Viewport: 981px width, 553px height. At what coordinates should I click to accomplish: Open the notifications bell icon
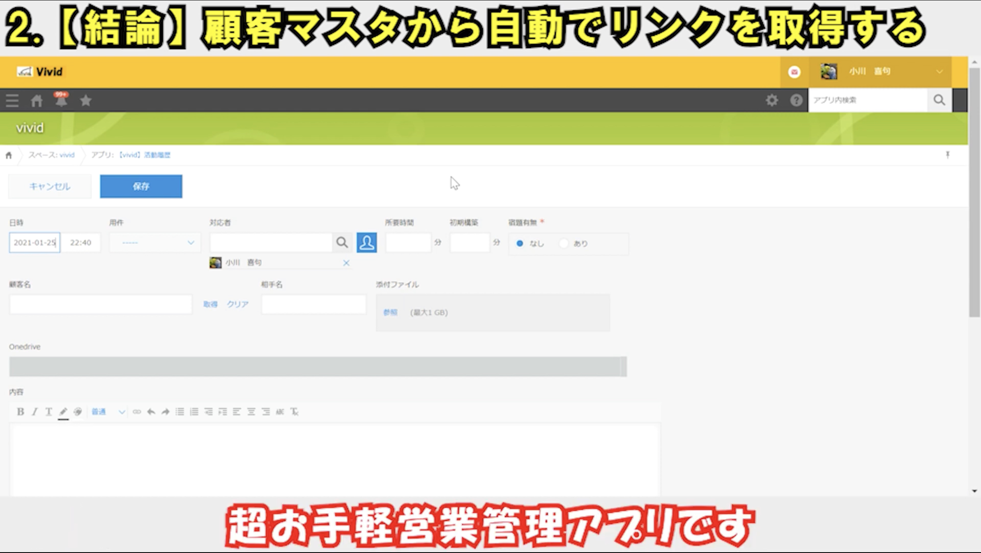pos(61,100)
